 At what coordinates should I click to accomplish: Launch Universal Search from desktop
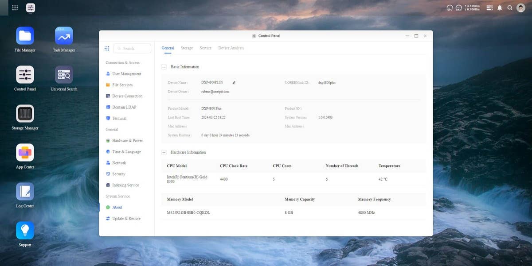point(64,75)
